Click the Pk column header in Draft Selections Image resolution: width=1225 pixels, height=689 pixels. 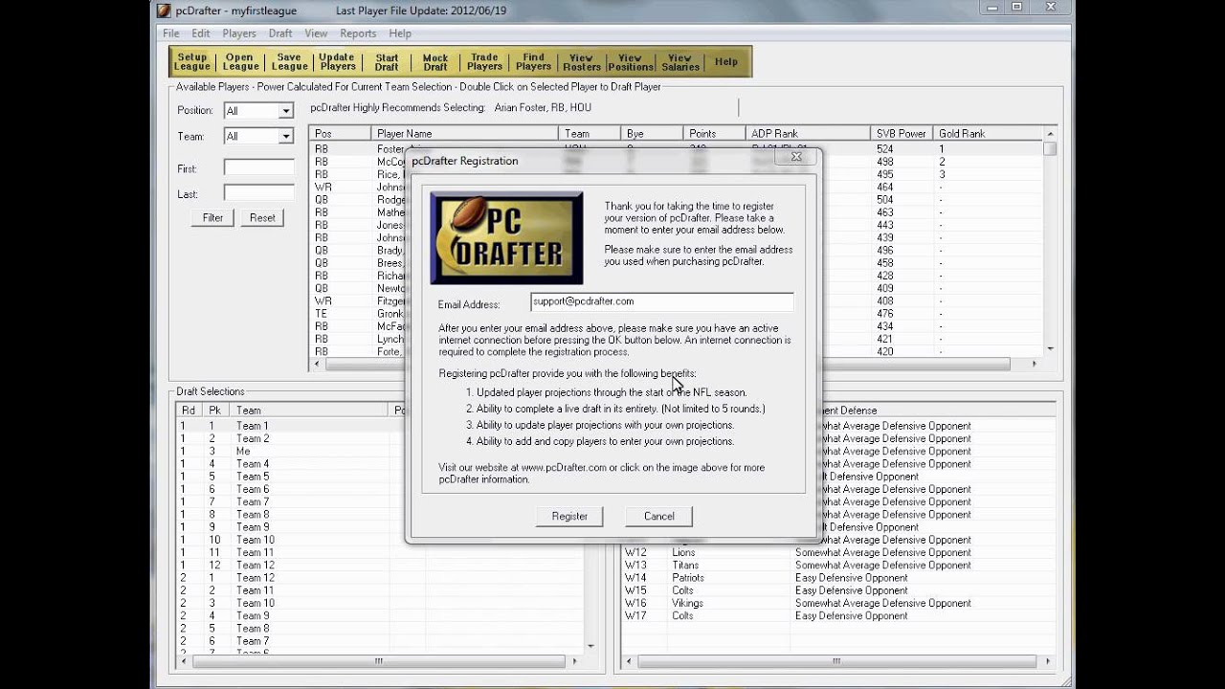click(218, 411)
